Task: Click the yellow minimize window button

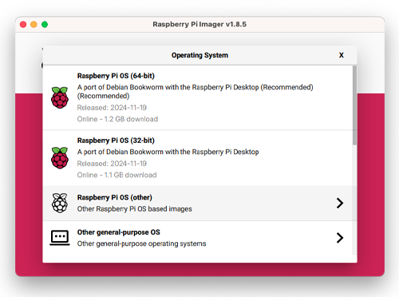Action: [34, 25]
